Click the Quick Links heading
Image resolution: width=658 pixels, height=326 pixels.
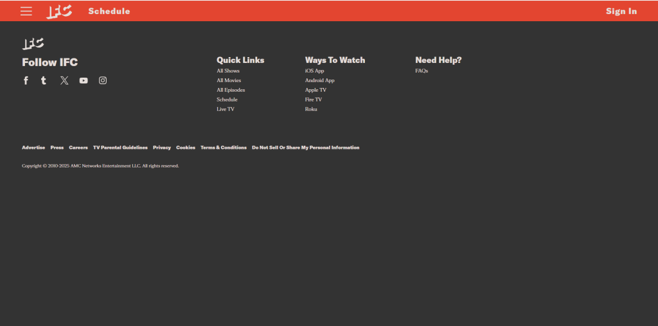click(240, 60)
